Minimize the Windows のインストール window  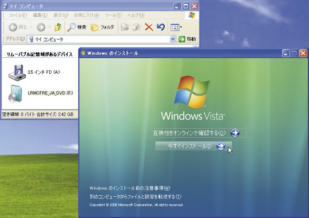pos(286,53)
